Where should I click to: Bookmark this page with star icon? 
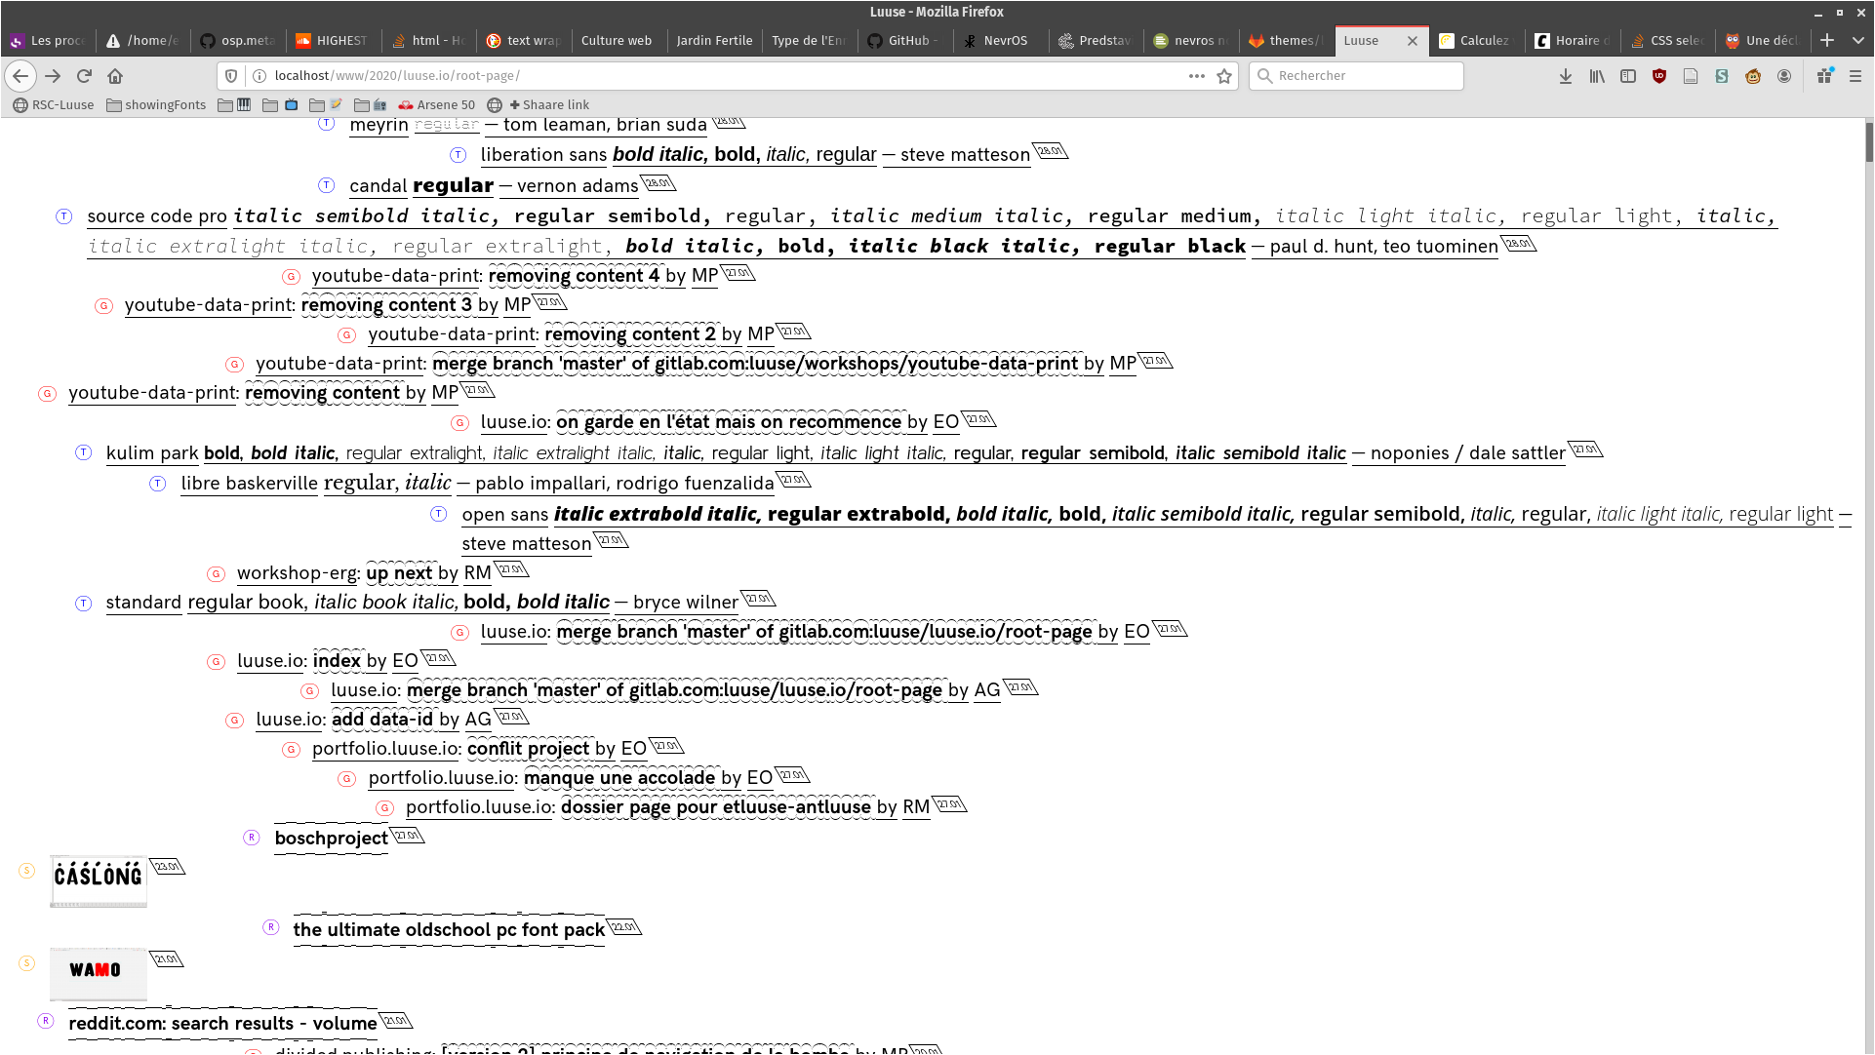(1224, 76)
